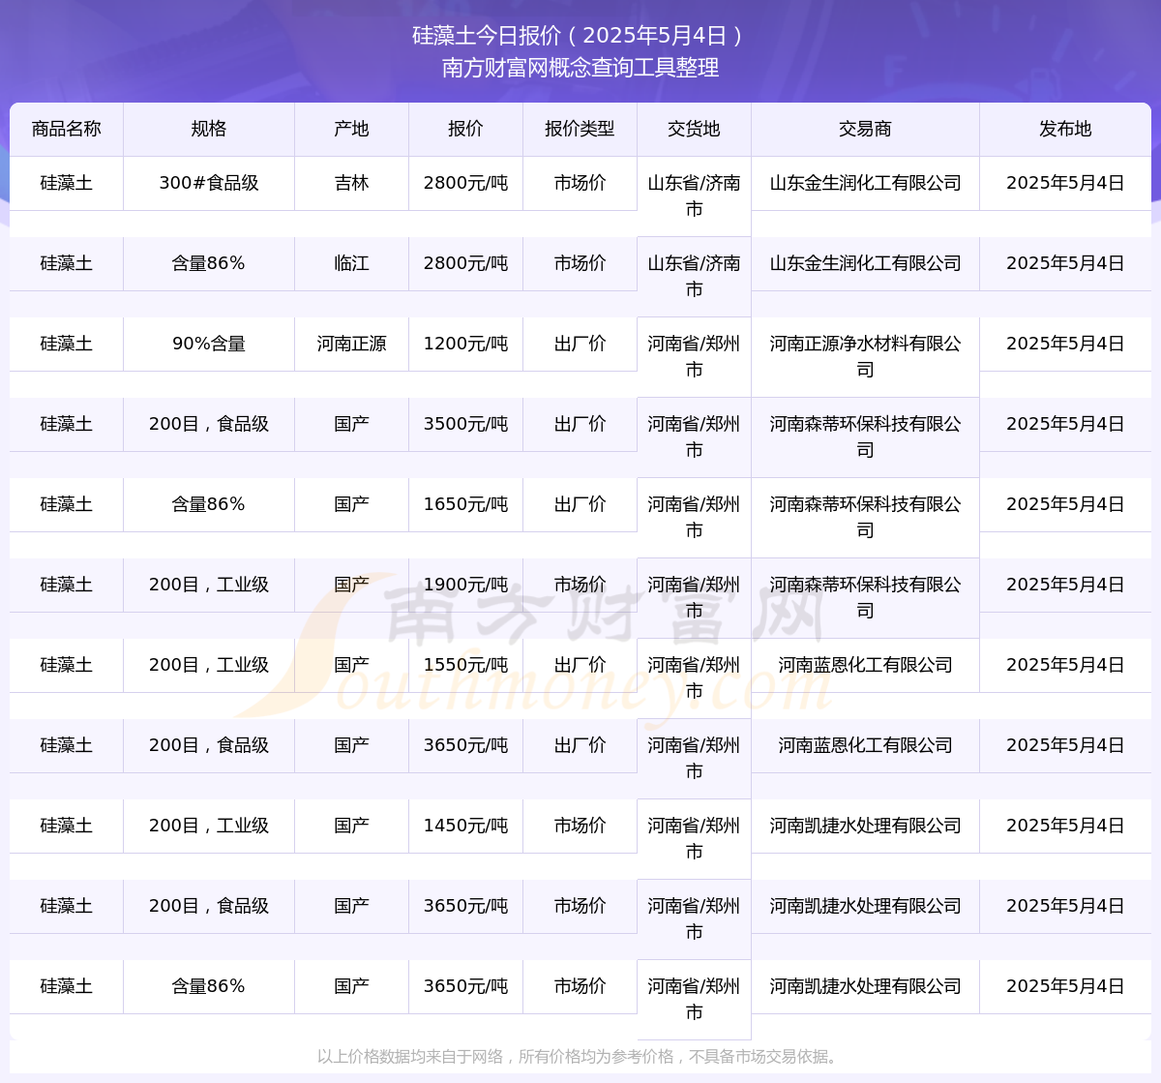Select the 交易商 column header

click(x=866, y=129)
